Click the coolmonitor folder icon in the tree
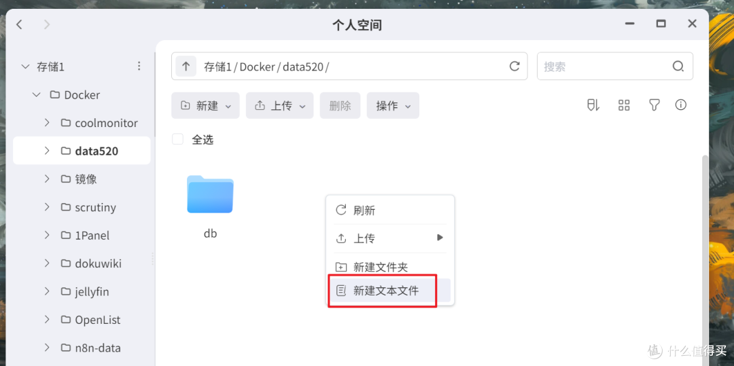 pyautogui.click(x=65, y=123)
